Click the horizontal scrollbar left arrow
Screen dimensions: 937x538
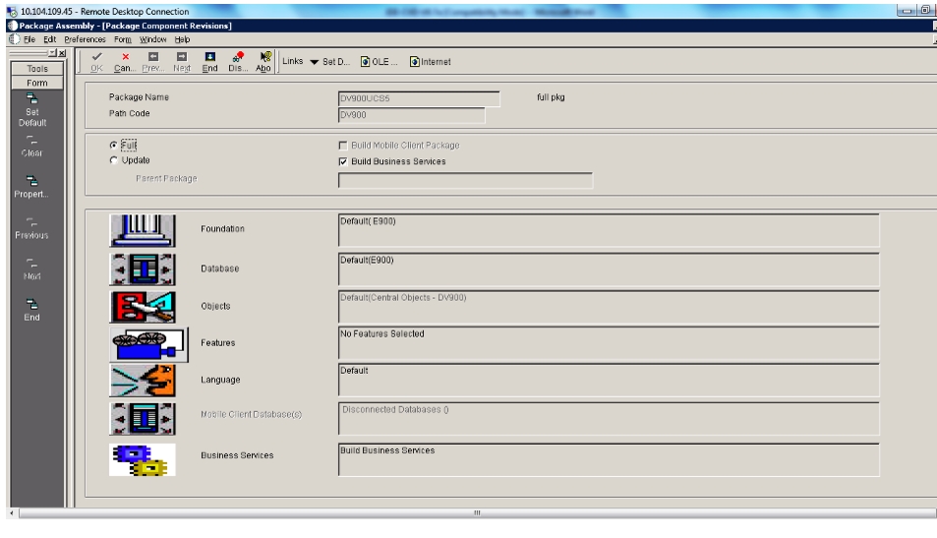(x=12, y=512)
